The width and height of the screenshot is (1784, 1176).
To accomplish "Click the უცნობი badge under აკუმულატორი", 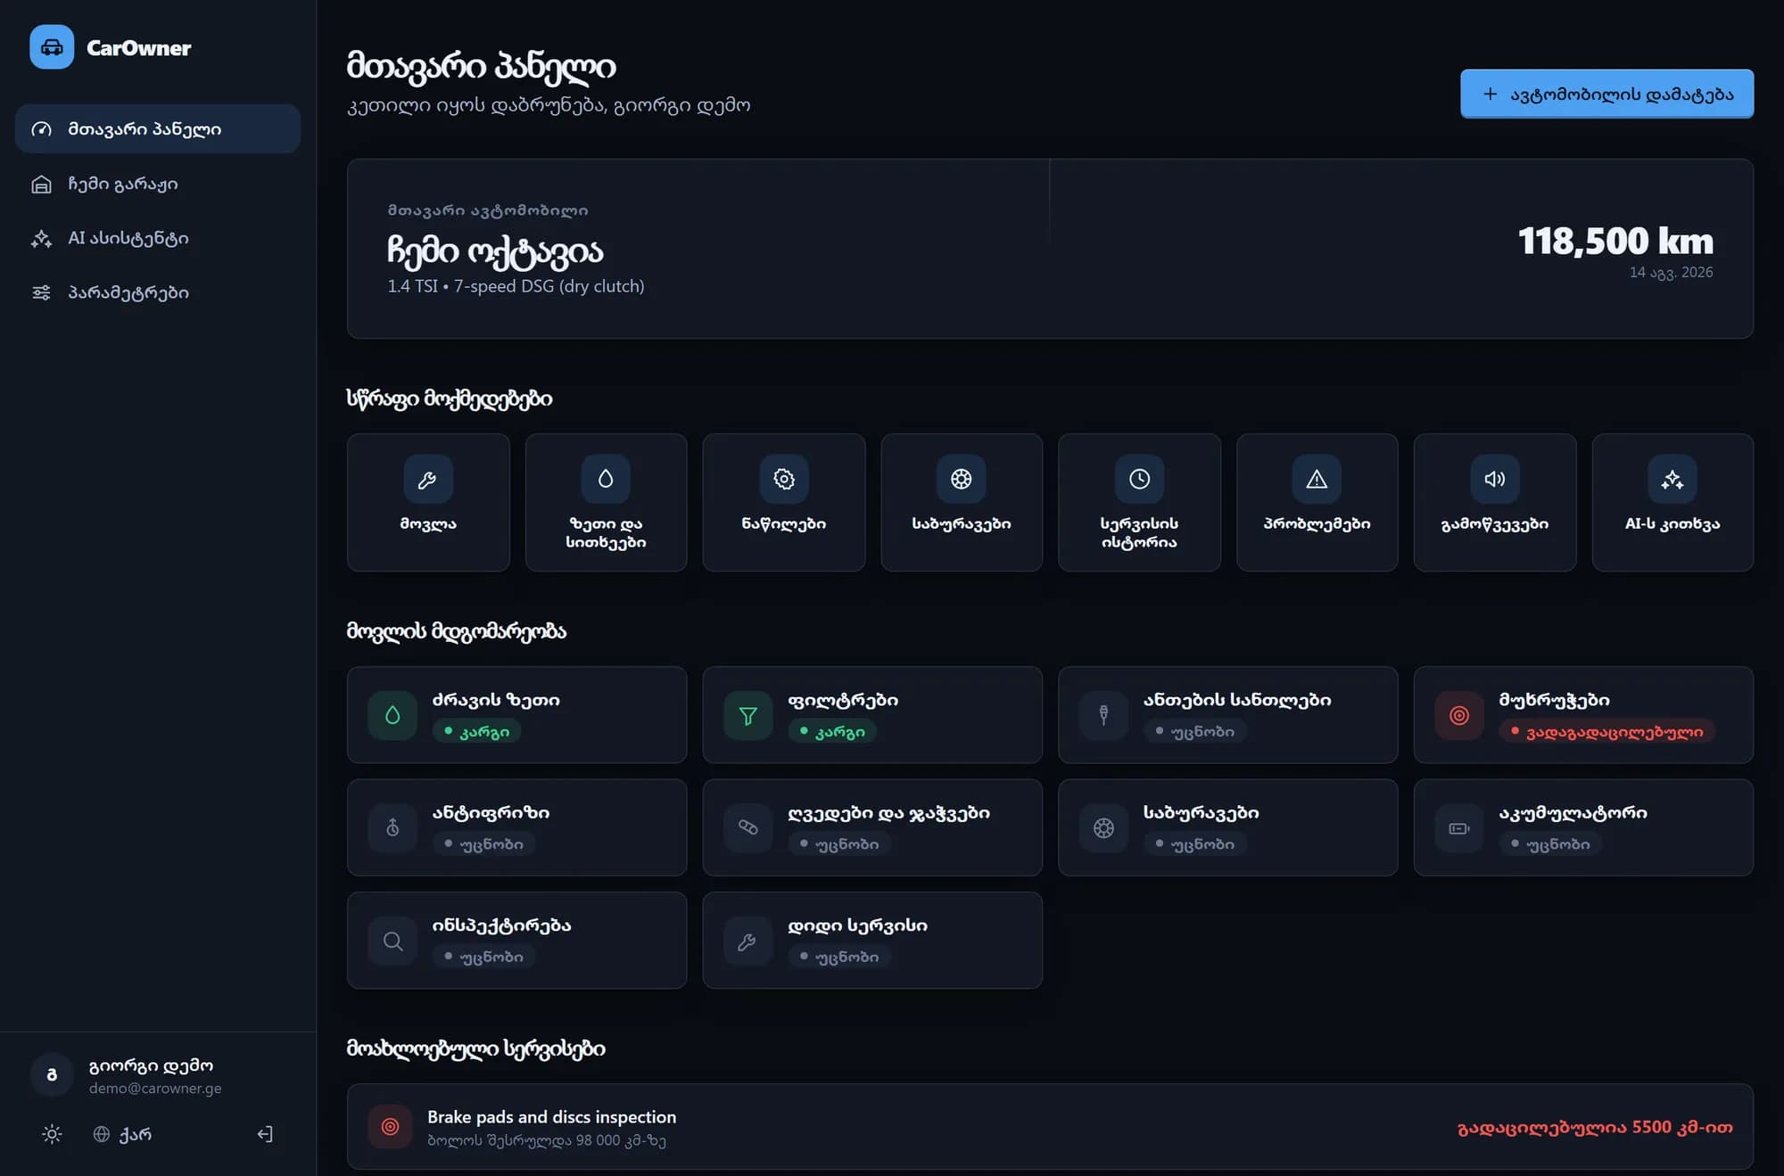I will (1549, 843).
